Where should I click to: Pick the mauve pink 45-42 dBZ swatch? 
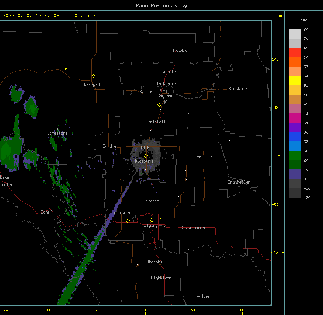coord(295,109)
